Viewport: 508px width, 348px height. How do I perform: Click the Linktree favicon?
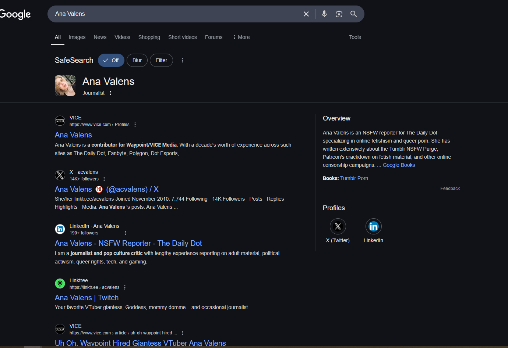click(60, 284)
